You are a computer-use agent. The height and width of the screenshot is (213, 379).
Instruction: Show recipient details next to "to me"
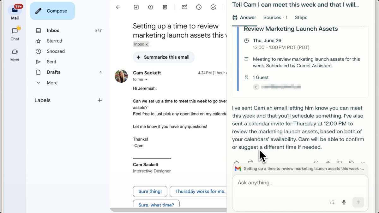146,80
